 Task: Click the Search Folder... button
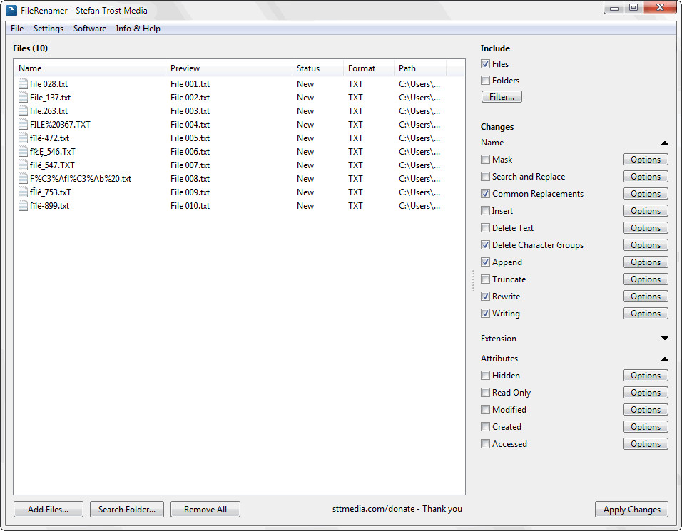coord(126,510)
